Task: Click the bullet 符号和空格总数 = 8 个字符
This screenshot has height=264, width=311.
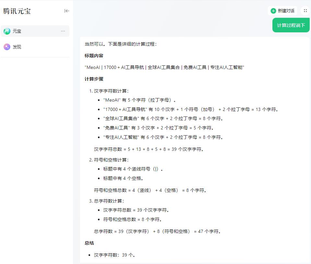Action: click(133, 219)
